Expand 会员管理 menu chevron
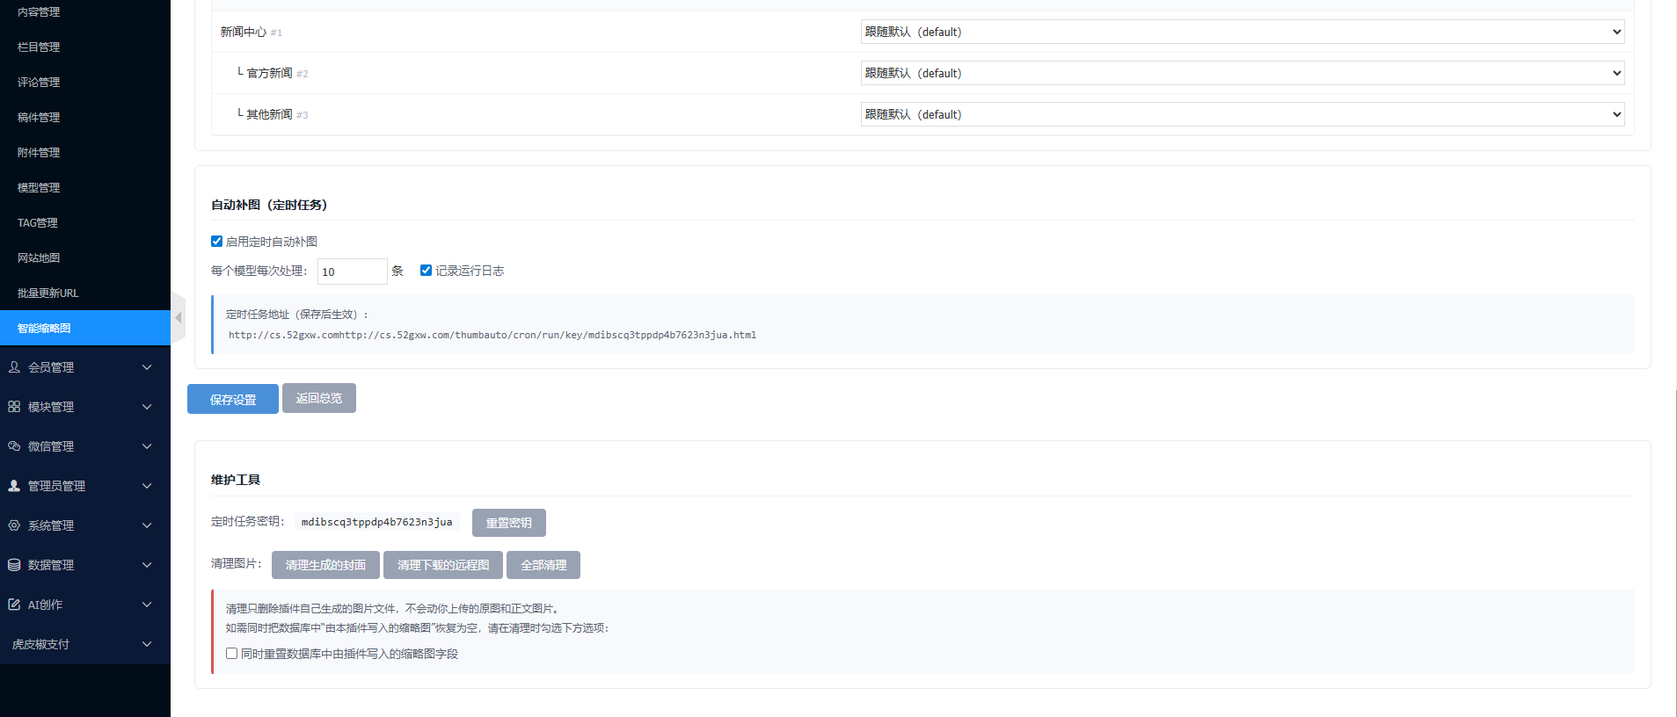 click(147, 367)
